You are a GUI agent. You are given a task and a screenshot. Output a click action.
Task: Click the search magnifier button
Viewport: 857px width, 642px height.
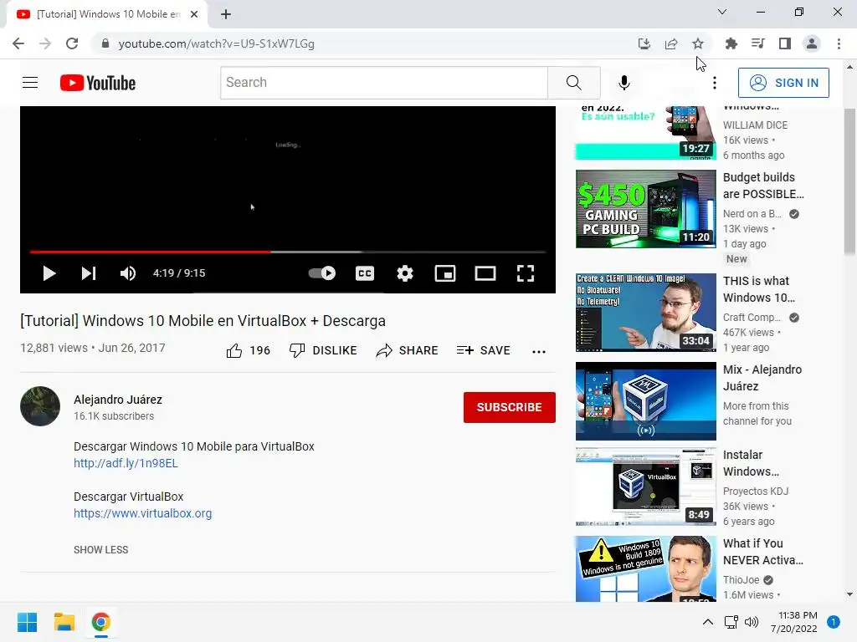(574, 83)
